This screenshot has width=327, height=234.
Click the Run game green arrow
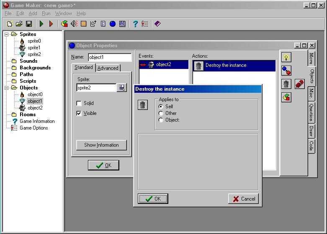(x=41, y=24)
